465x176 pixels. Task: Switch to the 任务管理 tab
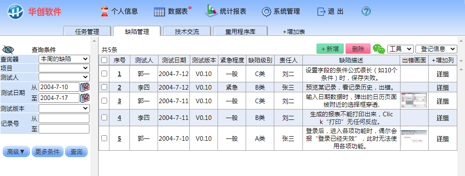click(x=87, y=32)
